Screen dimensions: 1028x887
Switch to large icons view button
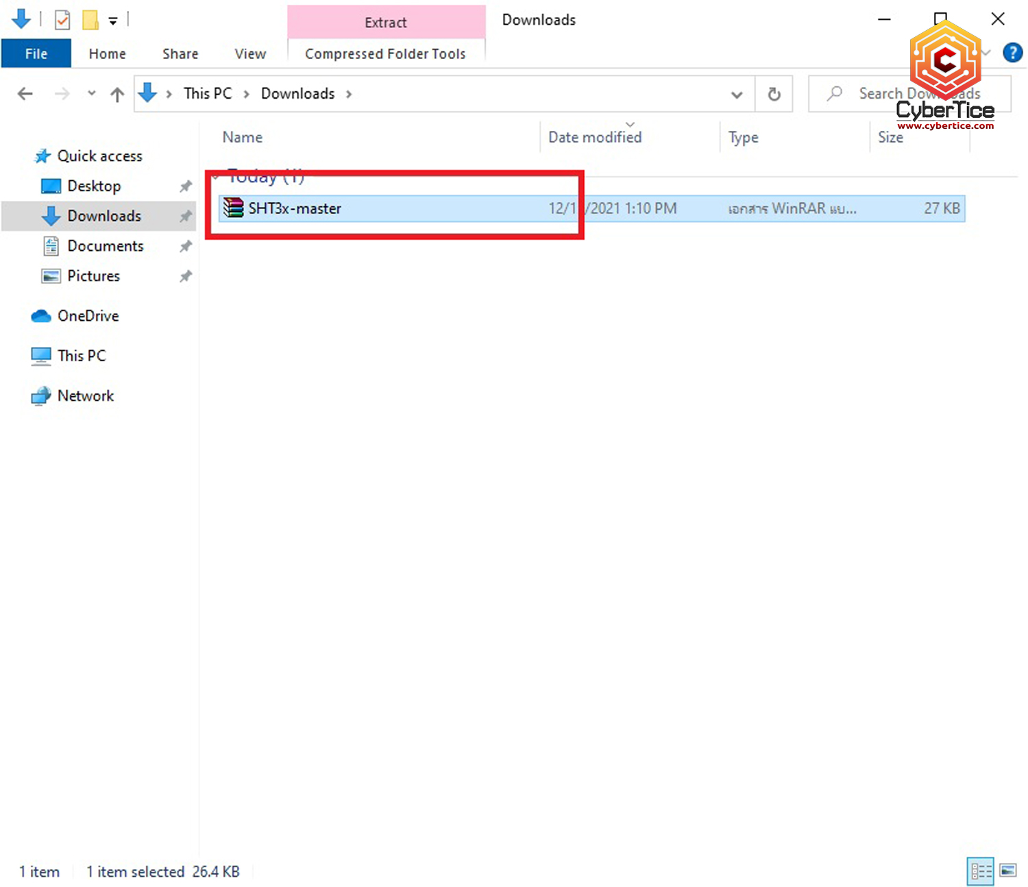(1008, 871)
